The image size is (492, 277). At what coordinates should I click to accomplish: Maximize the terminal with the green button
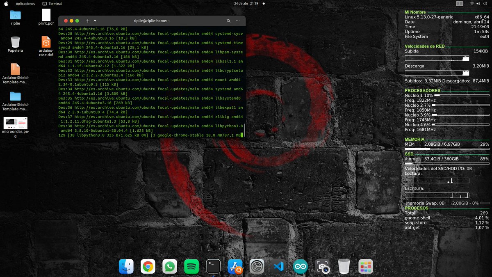(x=77, y=21)
